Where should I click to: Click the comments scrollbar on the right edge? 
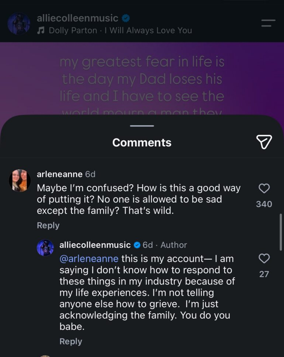(281, 232)
